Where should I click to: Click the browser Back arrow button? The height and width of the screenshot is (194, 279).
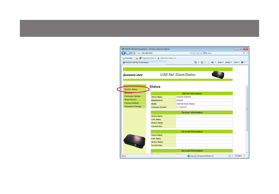pyautogui.click(x=123, y=53)
